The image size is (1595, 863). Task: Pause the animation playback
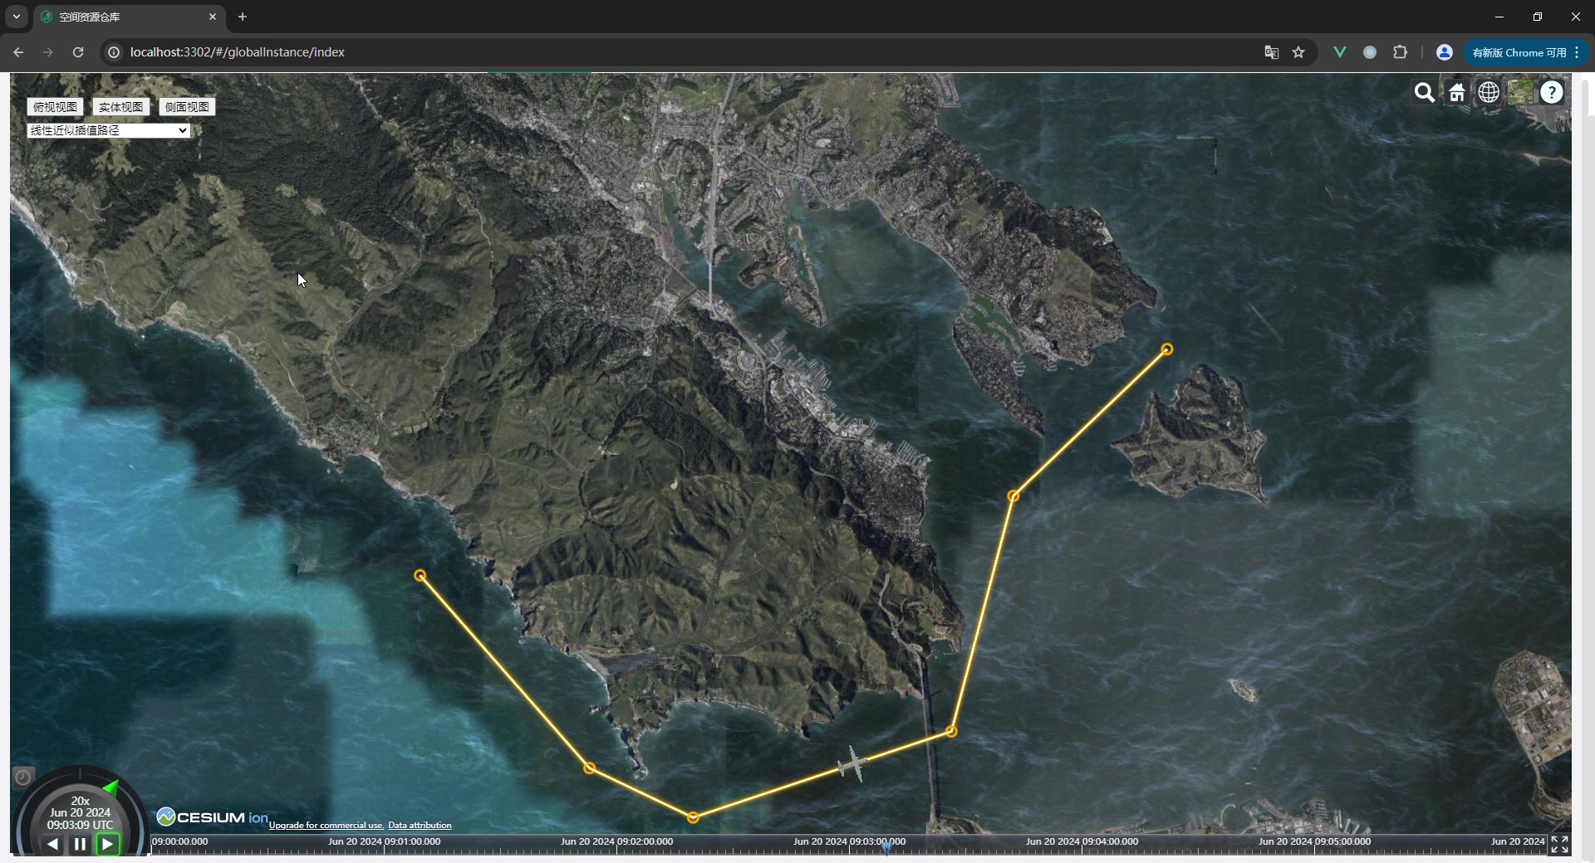(x=80, y=844)
